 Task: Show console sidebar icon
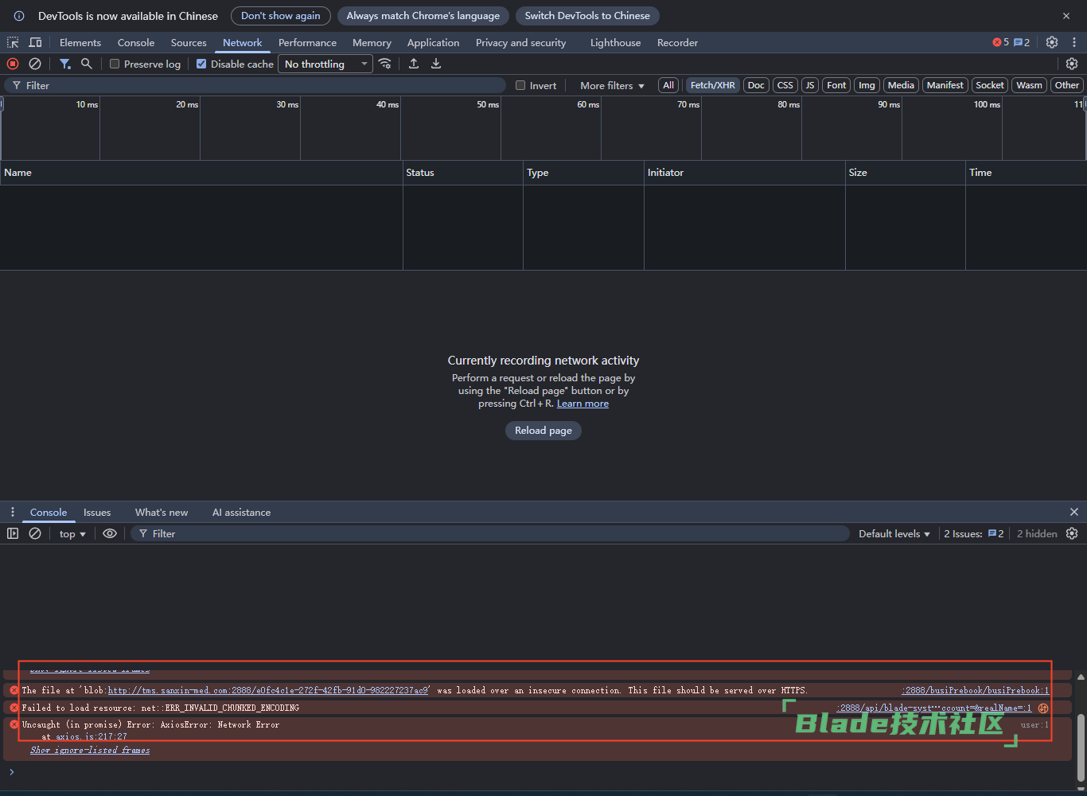click(x=13, y=533)
